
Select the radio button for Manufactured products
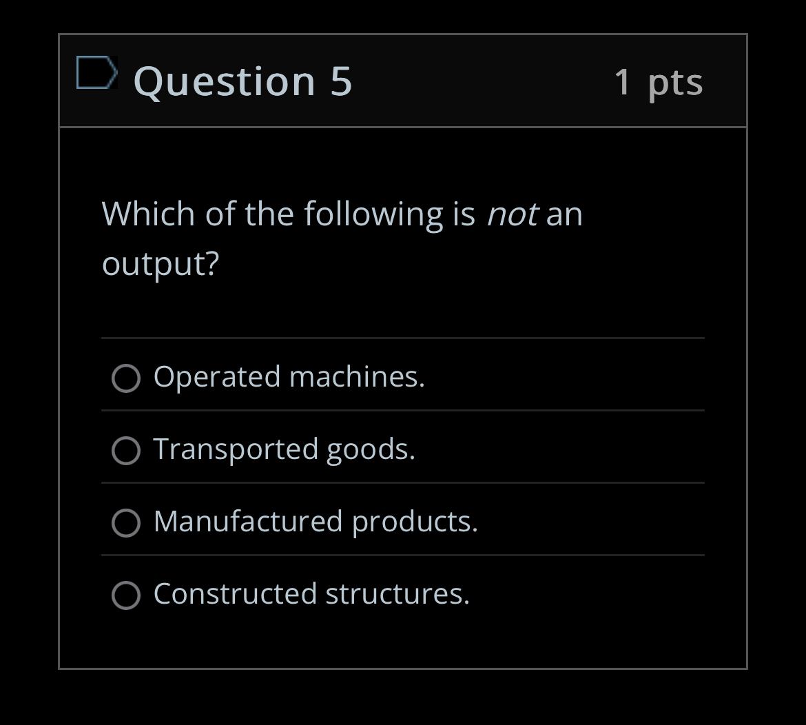126,523
